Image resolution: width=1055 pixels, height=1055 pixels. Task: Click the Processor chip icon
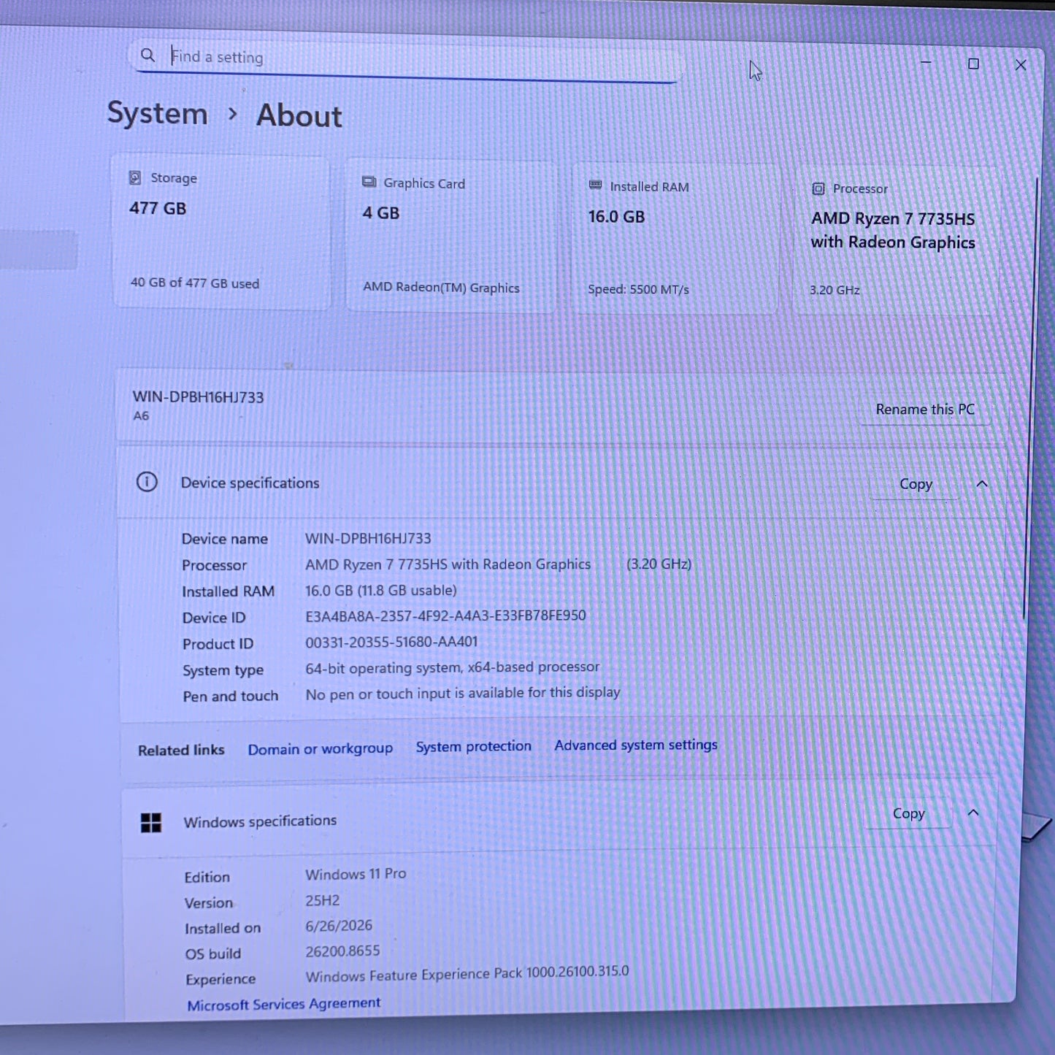[x=818, y=188]
